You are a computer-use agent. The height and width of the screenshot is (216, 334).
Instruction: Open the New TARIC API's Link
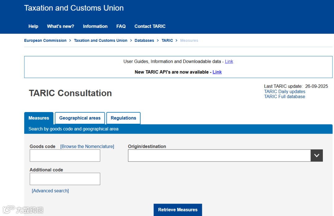point(217,72)
